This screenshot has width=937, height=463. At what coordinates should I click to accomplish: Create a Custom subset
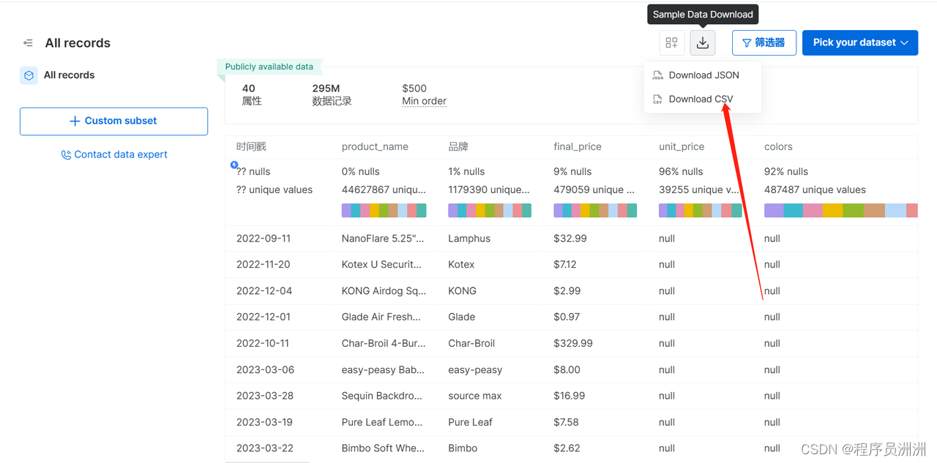pos(113,121)
